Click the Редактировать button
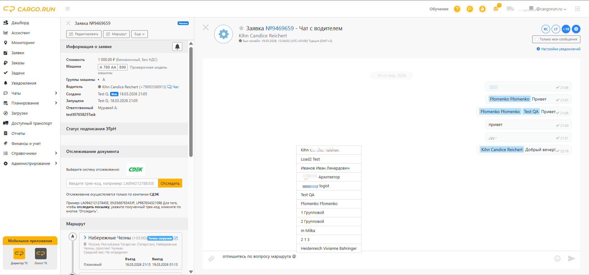 click(84, 34)
